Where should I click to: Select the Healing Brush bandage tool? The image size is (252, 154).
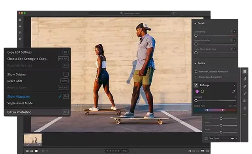click(x=245, y=86)
